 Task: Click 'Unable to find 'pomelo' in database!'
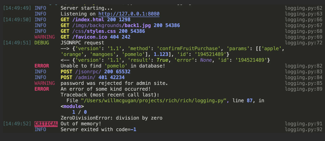[x=113, y=66]
